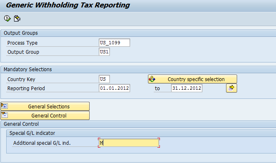
Task: Click the Reporting Period field label
Action: pos(26,88)
